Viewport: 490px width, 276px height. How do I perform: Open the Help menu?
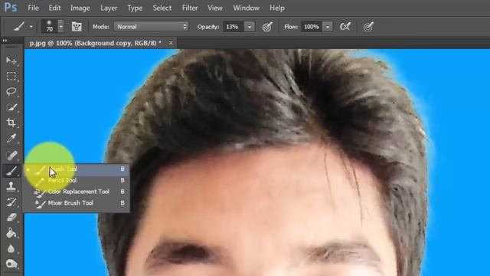277,8
